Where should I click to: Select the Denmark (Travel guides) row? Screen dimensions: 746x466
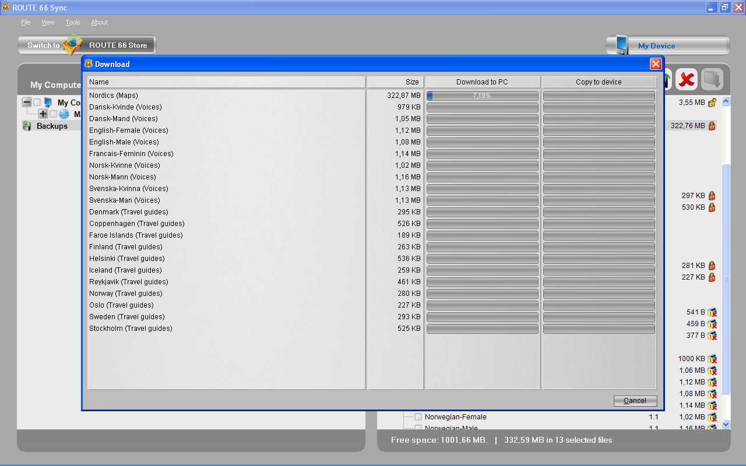click(x=226, y=212)
